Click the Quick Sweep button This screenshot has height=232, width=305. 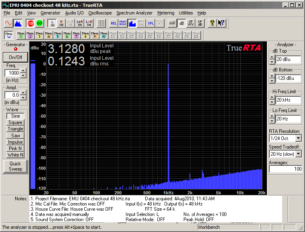(x=16, y=166)
